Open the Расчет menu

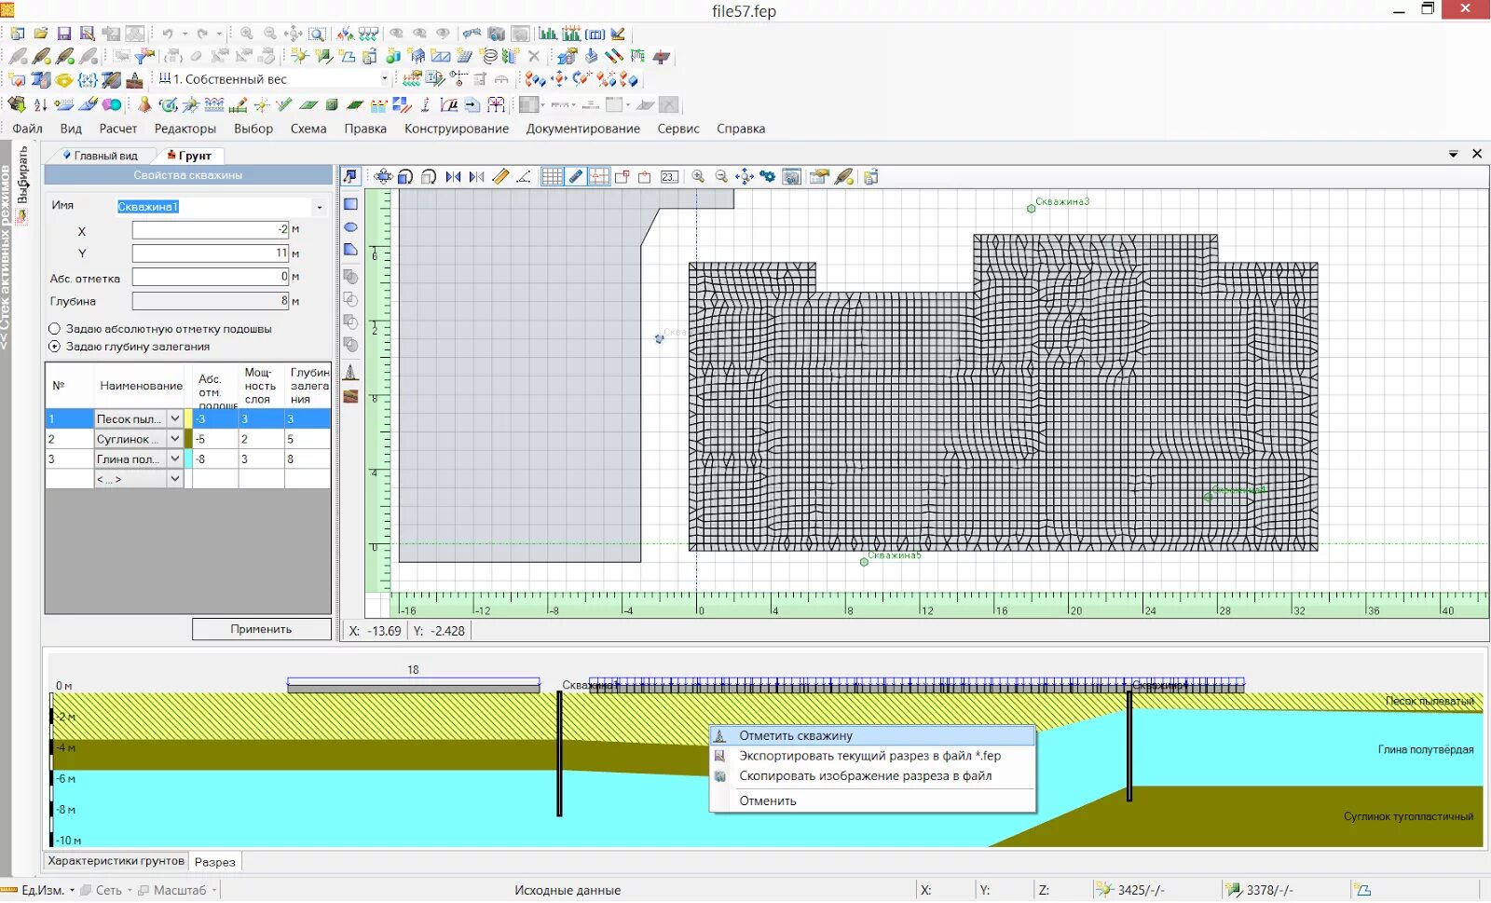point(118,129)
